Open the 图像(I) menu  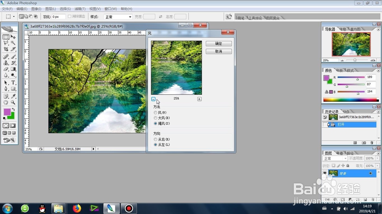(36, 9)
